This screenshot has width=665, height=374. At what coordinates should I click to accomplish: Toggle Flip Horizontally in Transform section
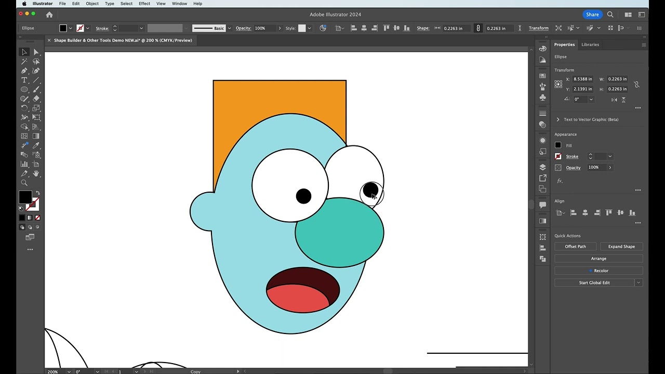pos(615,99)
